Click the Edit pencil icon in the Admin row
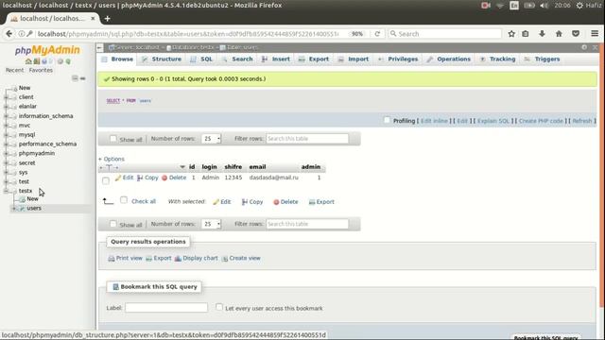Screen dimensions: 605x340 pos(118,178)
